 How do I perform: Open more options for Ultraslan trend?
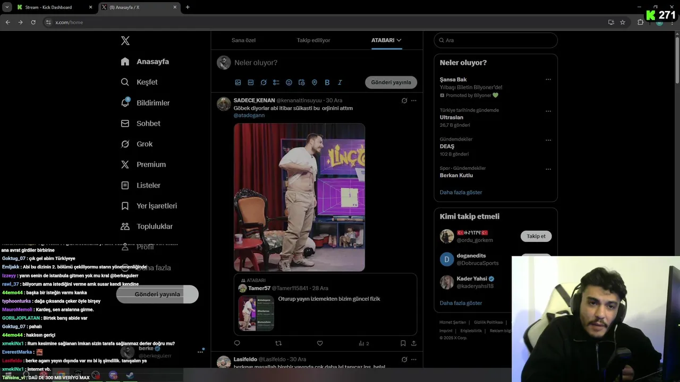point(548,111)
